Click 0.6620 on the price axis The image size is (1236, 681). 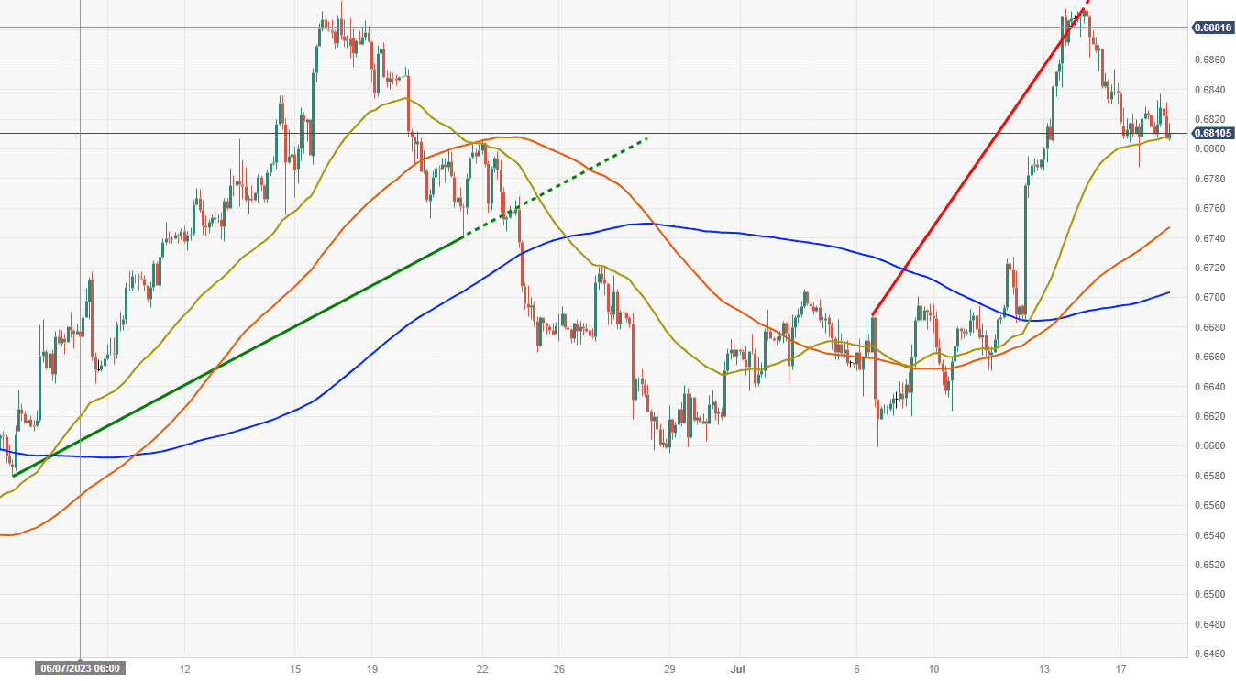(x=1210, y=416)
